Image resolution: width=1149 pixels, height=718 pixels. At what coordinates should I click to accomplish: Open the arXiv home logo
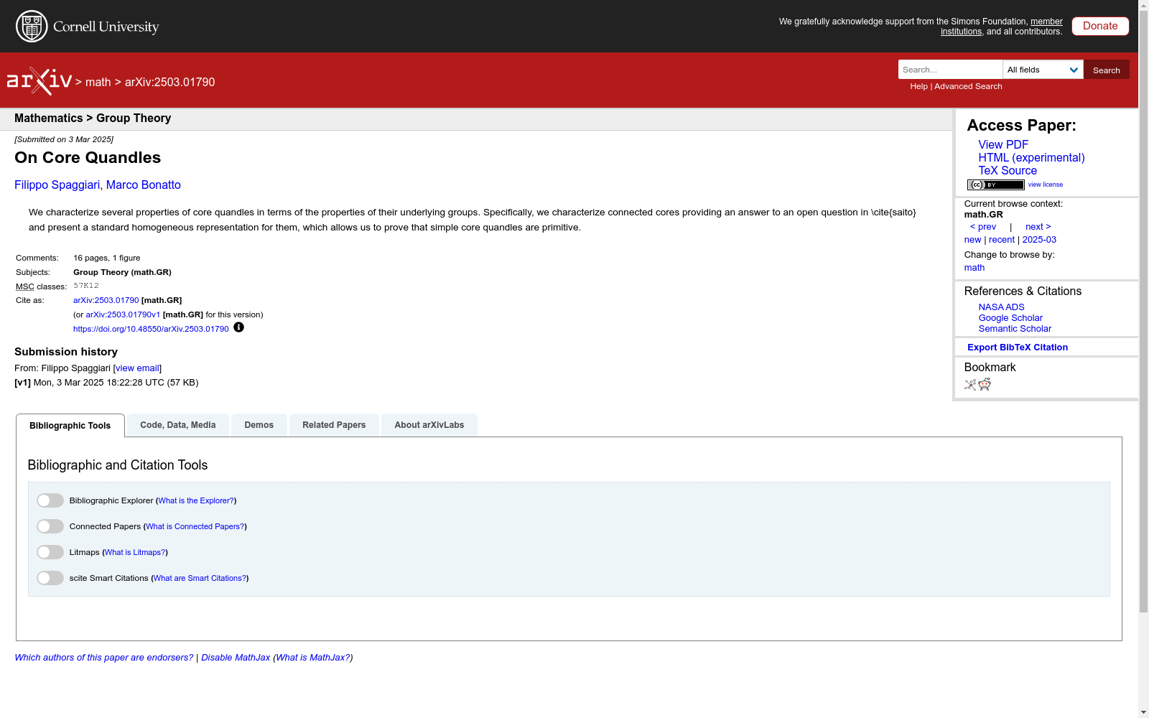click(x=39, y=81)
